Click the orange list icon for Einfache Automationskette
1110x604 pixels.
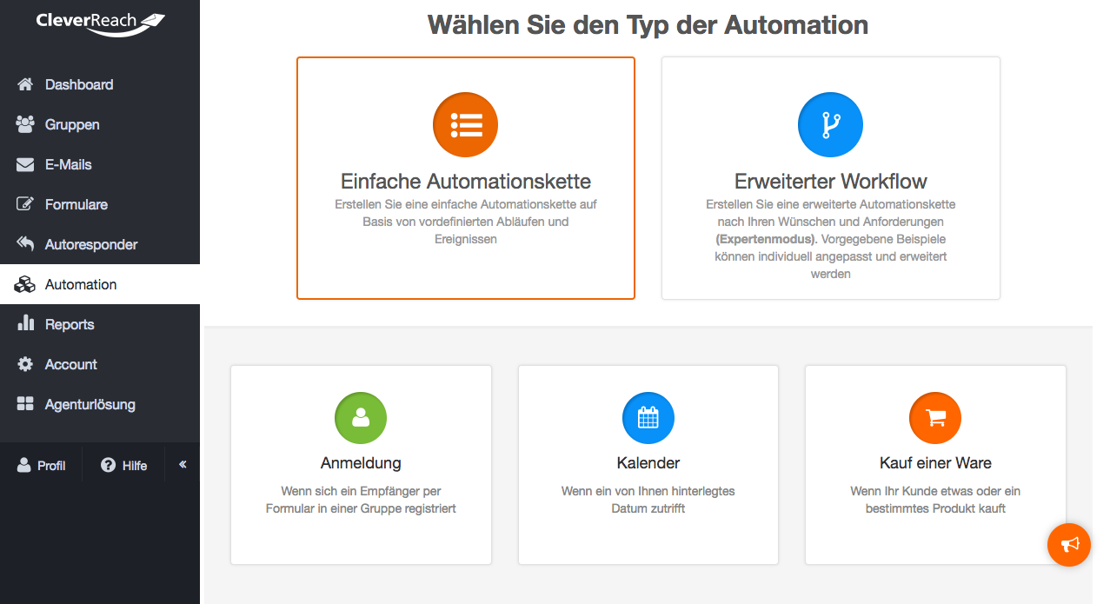point(465,125)
